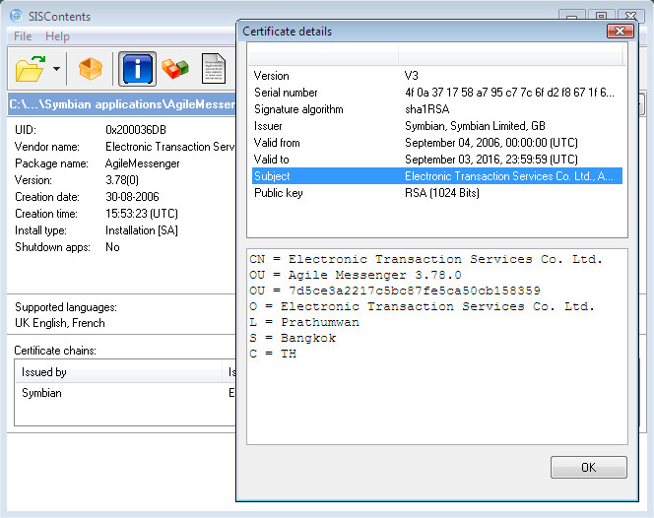Click the Creation time value 15:53:23 (UTC)
Viewport: 654px width, 518px height.
(142, 214)
